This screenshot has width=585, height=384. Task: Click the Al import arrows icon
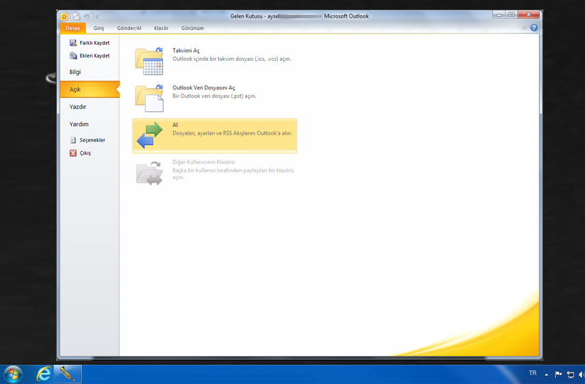(149, 135)
